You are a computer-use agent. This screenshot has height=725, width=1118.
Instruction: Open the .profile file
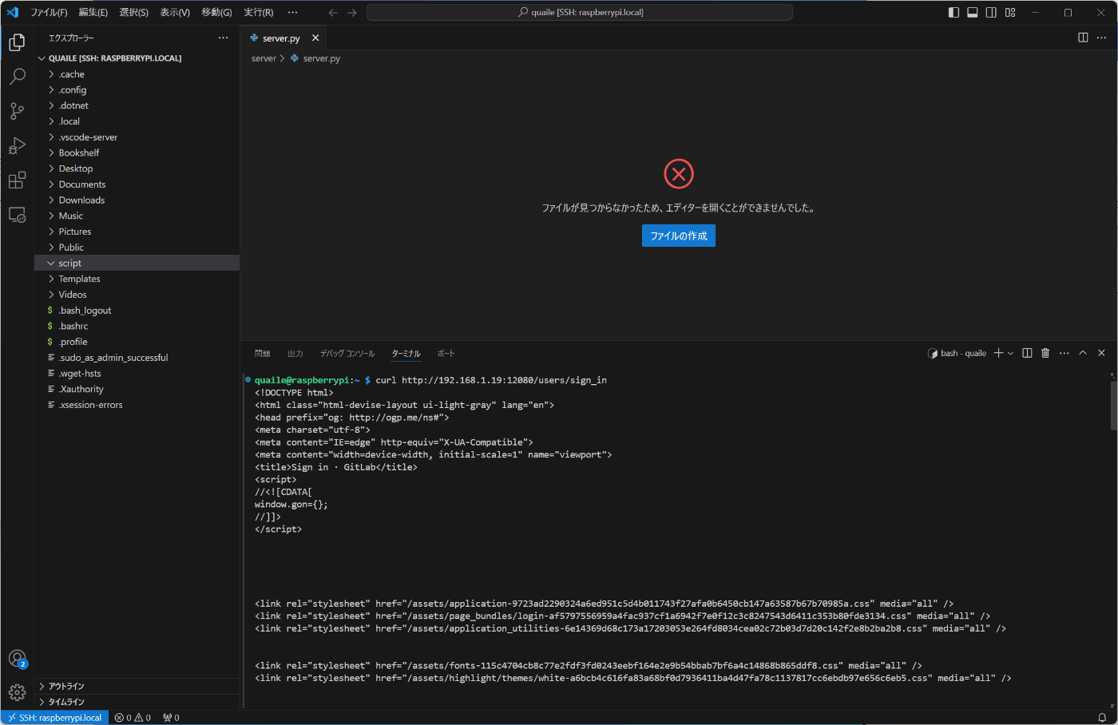click(137, 342)
